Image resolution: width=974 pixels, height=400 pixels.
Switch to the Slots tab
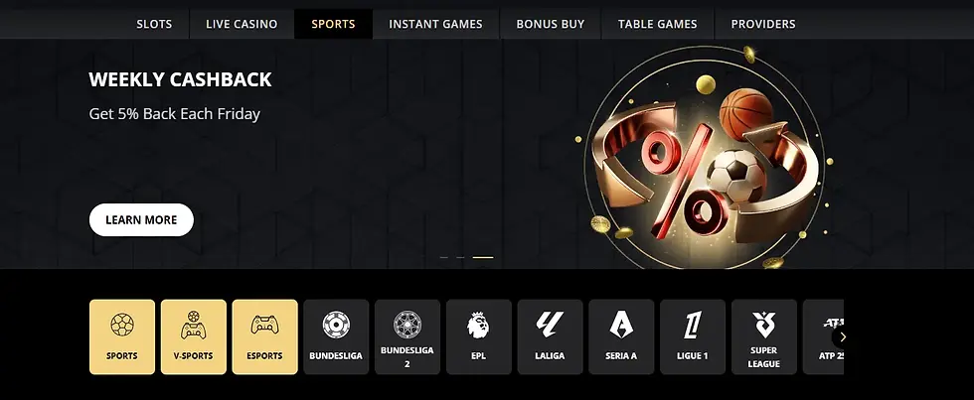coord(154,24)
